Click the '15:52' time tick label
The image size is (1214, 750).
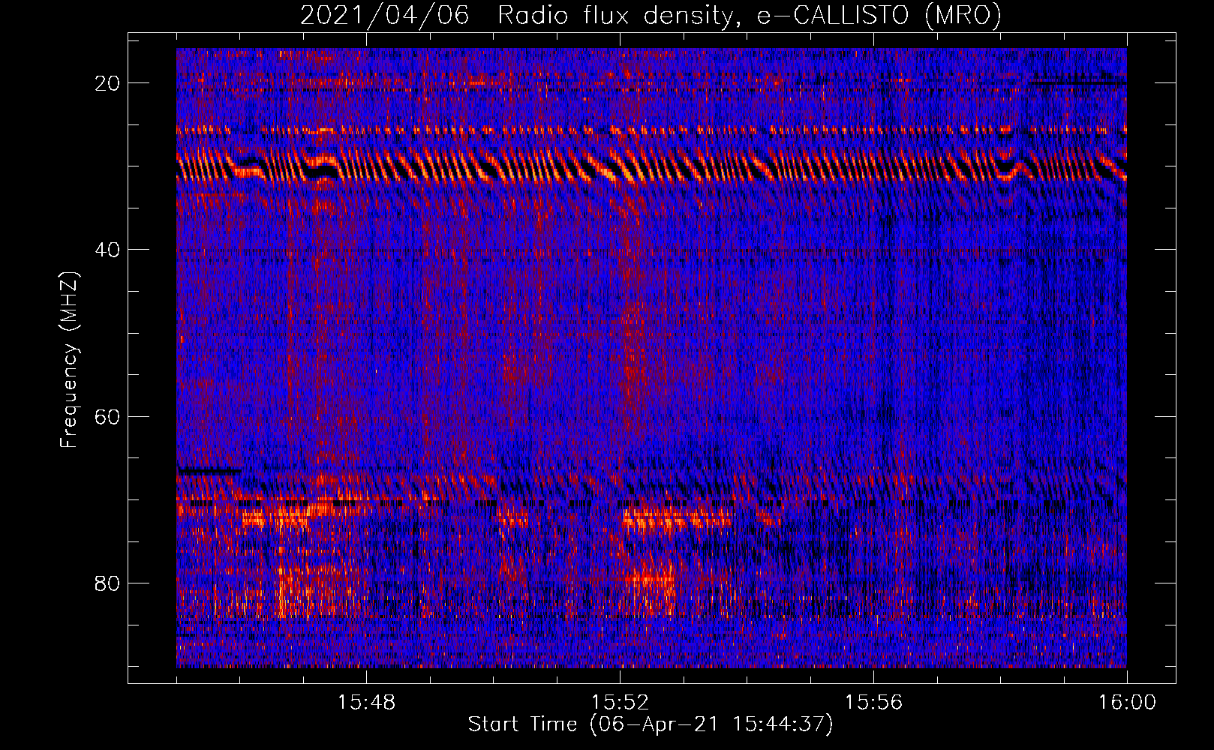(620, 703)
